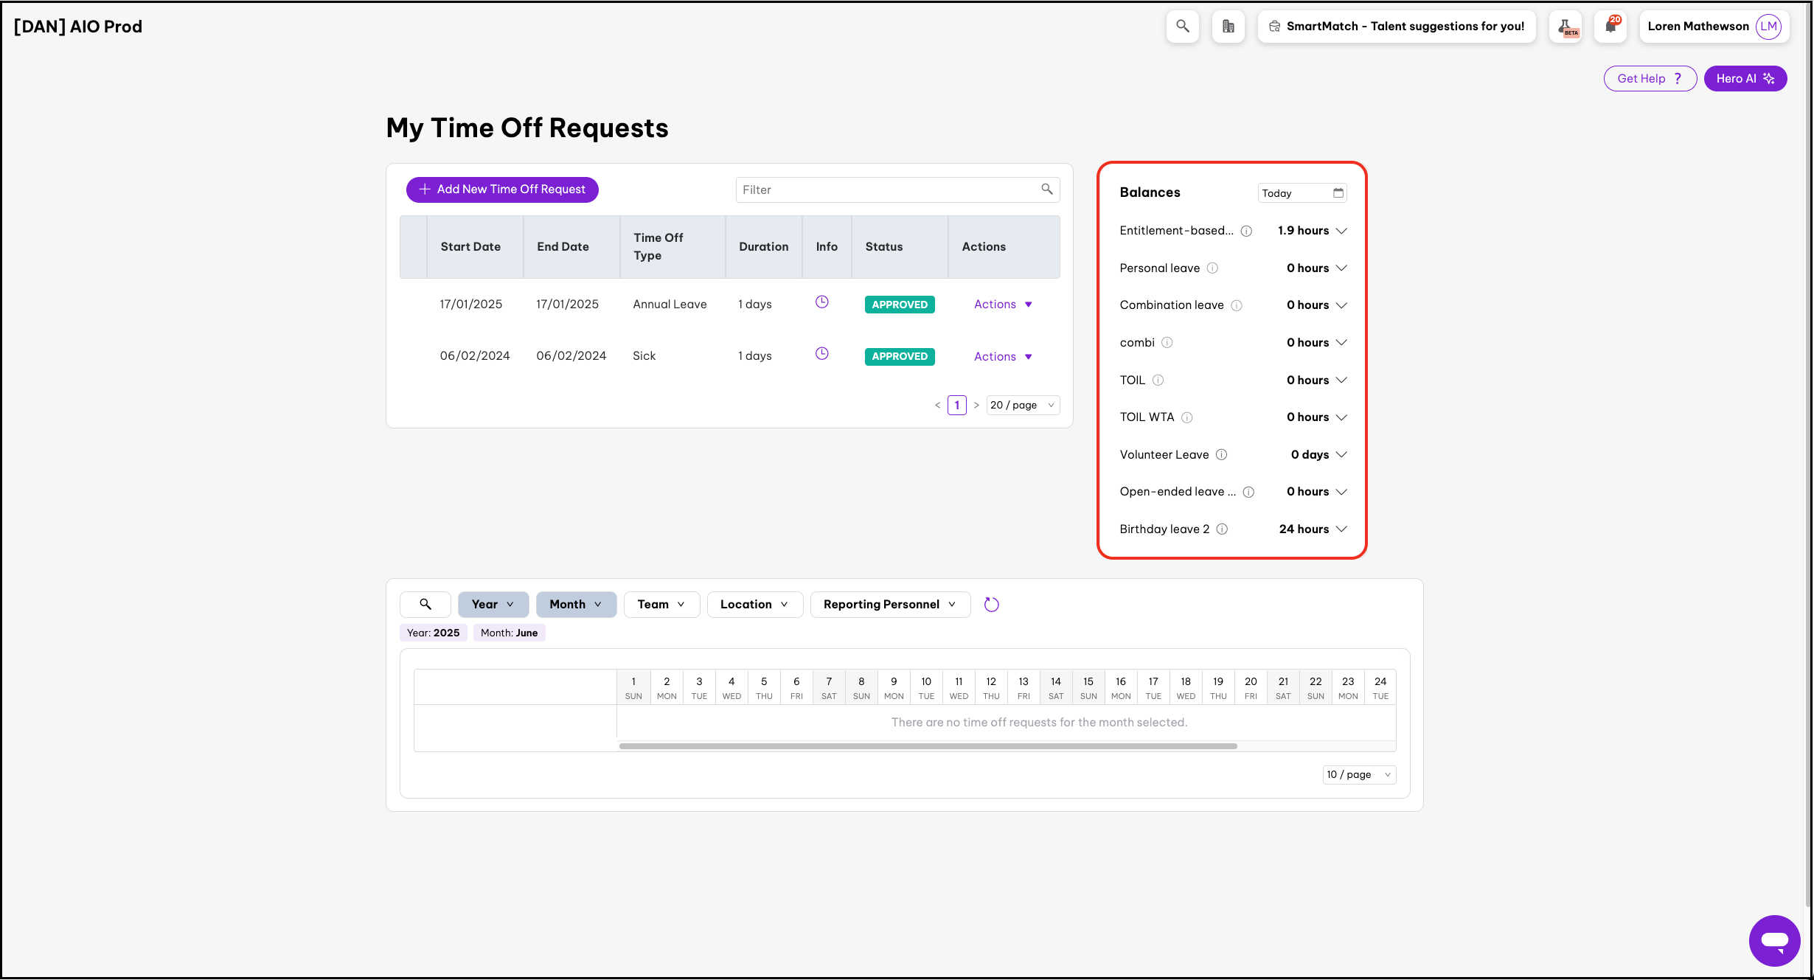Expand Combination leave balance details
Viewport: 1814px width, 980px height.
(x=1341, y=305)
